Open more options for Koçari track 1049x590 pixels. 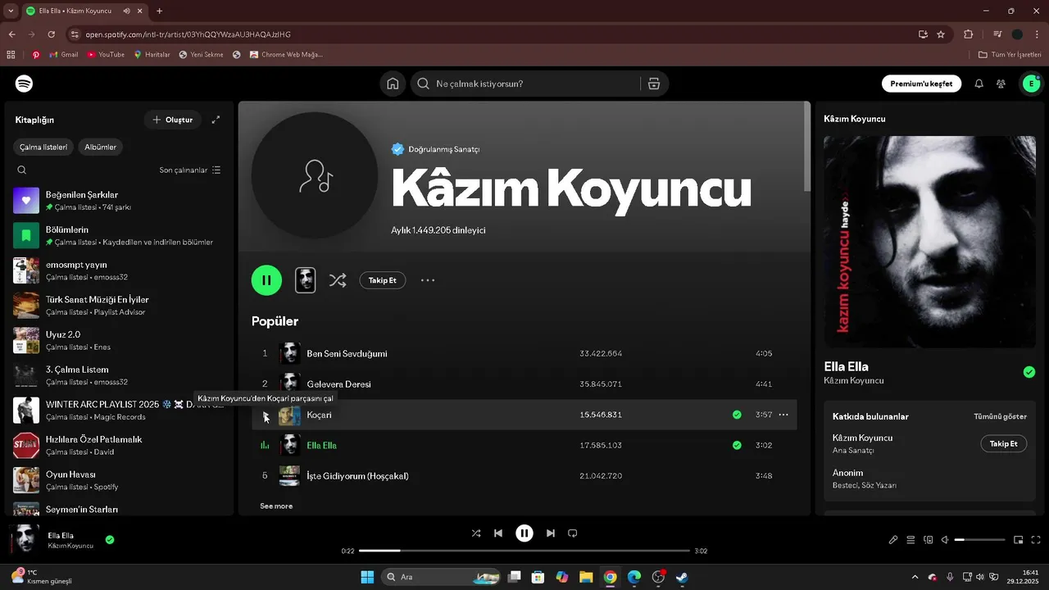[x=783, y=415]
